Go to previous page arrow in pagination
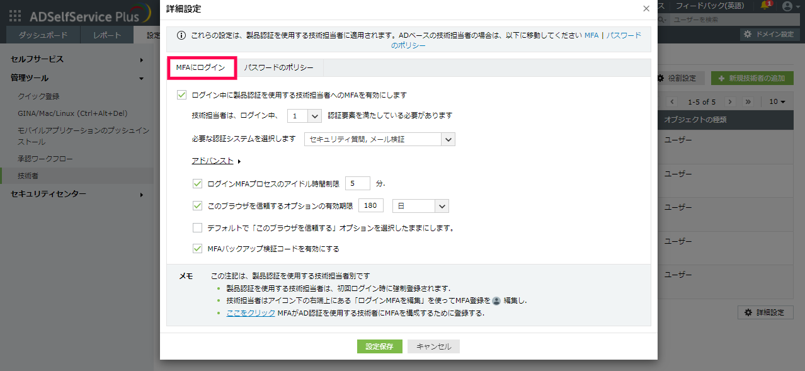Viewport: 805px width, 371px height. (673, 101)
